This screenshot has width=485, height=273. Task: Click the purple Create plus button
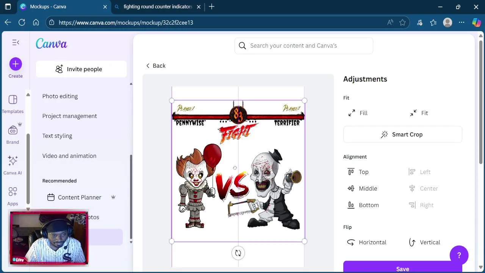[16, 64]
